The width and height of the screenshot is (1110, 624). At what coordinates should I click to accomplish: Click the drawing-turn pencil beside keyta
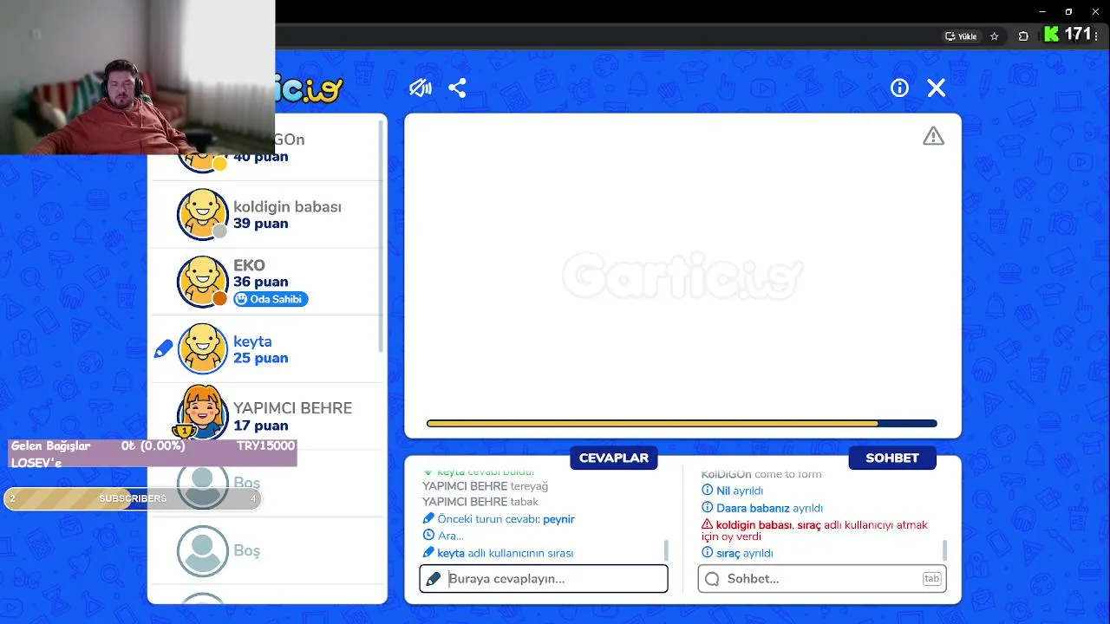(164, 349)
